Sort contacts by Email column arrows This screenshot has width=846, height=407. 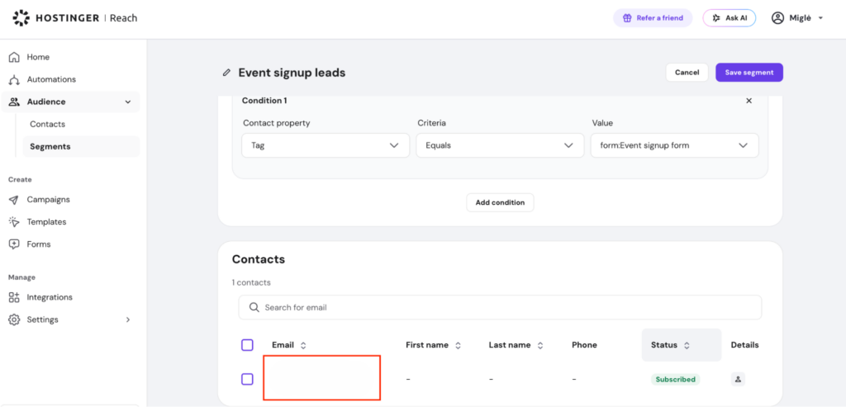pos(303,346)
